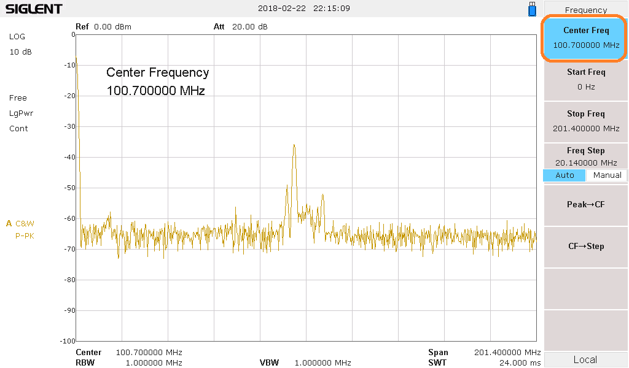Click the Local status bar
The height and width of the screenshot is (368, 629).
pyautogui.click(x=585, y=359)
